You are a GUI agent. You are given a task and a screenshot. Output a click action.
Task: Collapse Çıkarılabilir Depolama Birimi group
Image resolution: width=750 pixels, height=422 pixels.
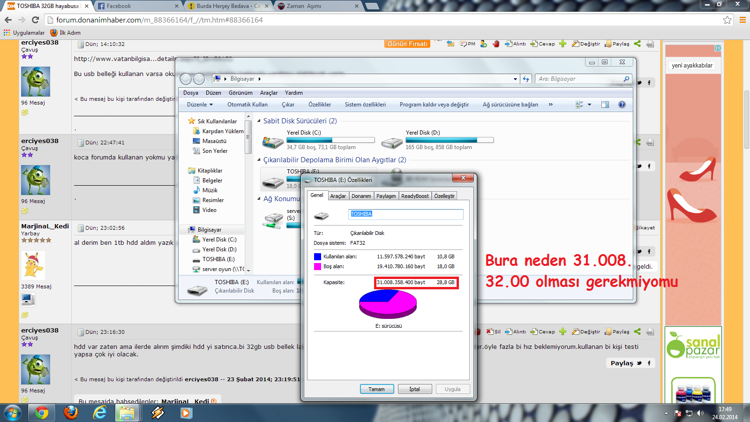[259, 160]
